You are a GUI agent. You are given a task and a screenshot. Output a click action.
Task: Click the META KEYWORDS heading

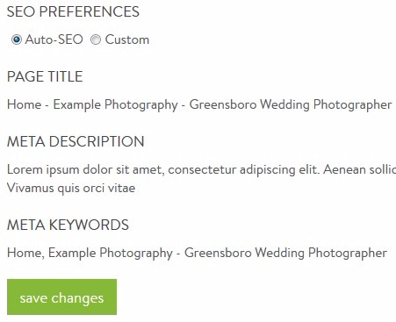click(x=68, y=225)
